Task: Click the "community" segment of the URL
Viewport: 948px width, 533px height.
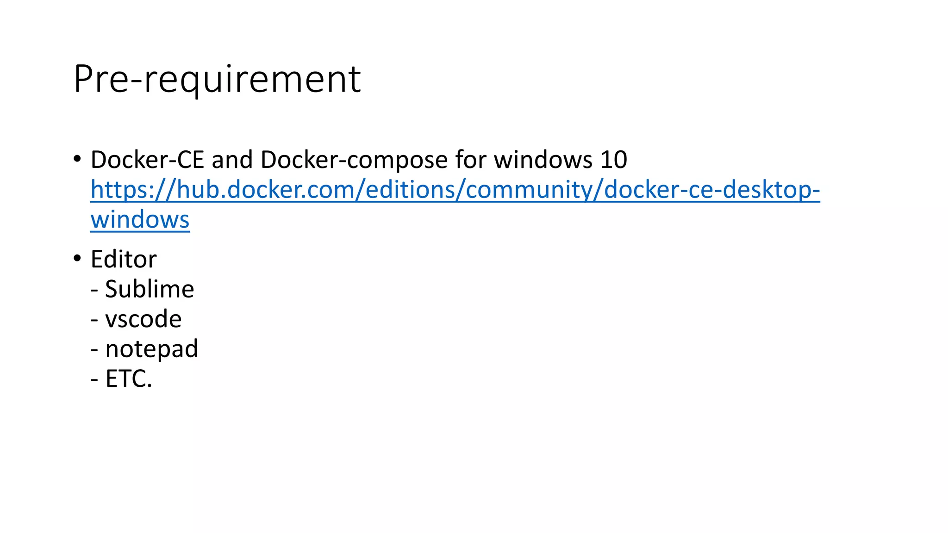Action: coord(528,190)
